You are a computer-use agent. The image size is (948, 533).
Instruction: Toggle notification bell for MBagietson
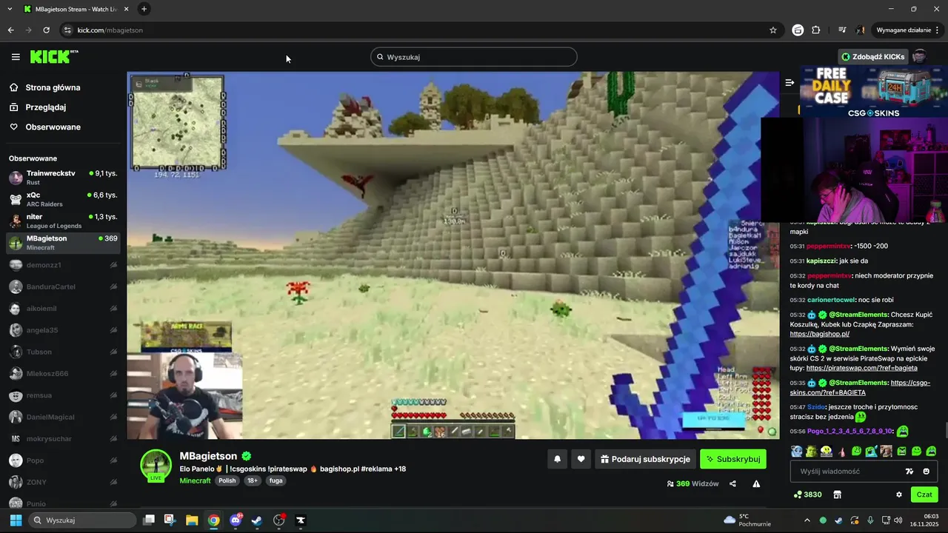pos(558,459)
